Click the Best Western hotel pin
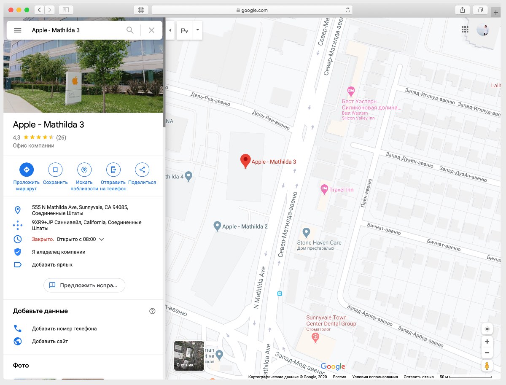 tap(351, 91)
